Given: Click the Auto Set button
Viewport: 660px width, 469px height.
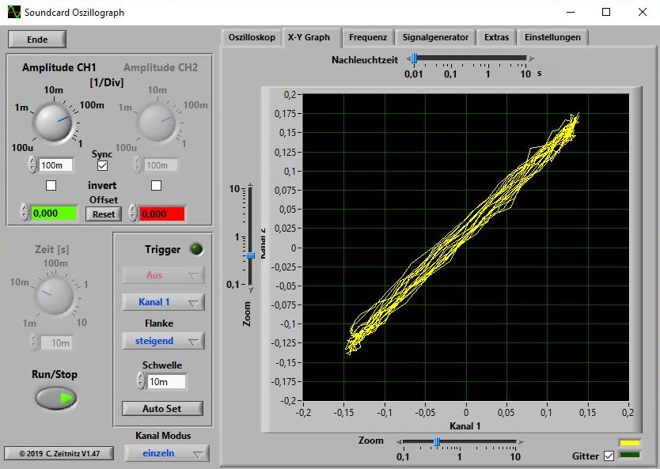Looking at the screenshot, I should (162, 409).
